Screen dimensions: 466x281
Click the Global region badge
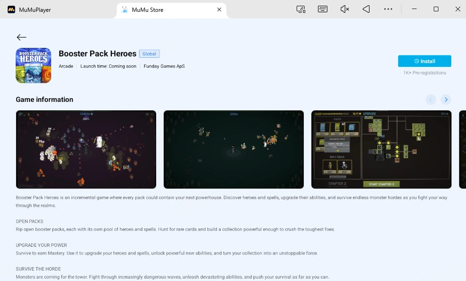149,54
